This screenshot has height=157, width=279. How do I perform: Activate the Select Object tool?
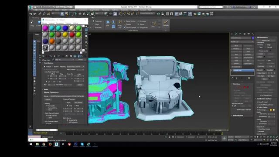click(x=62, y=14)
